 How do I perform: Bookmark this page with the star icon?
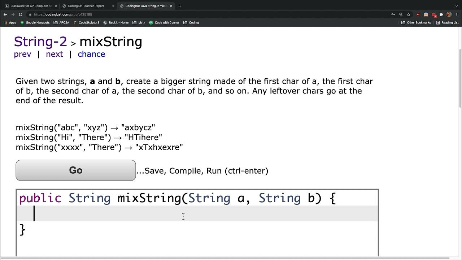[409, 14]
